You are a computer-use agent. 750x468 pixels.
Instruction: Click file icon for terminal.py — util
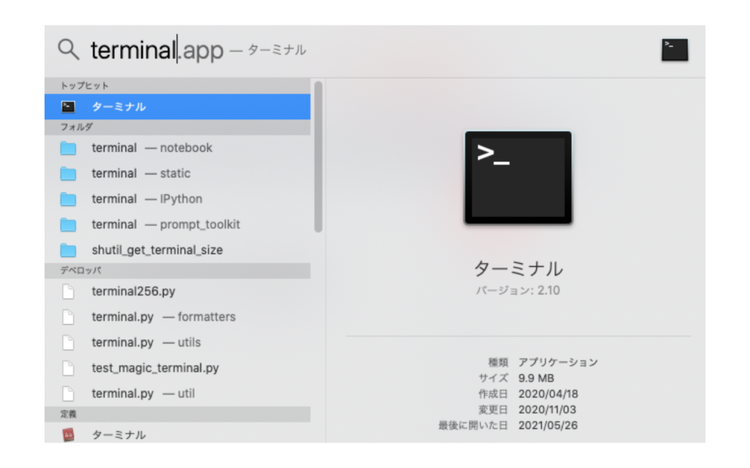coord(68,393)
